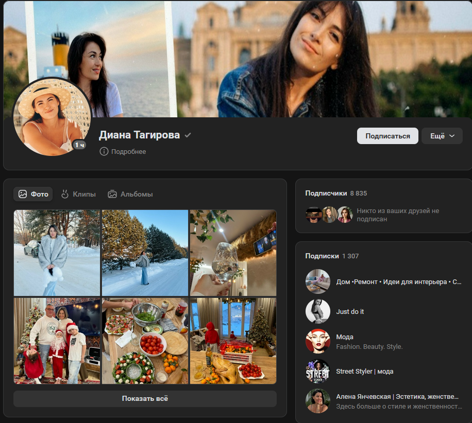Click the Street Styler community avatar
Screen dimensions: 472x423
[317, 371]
